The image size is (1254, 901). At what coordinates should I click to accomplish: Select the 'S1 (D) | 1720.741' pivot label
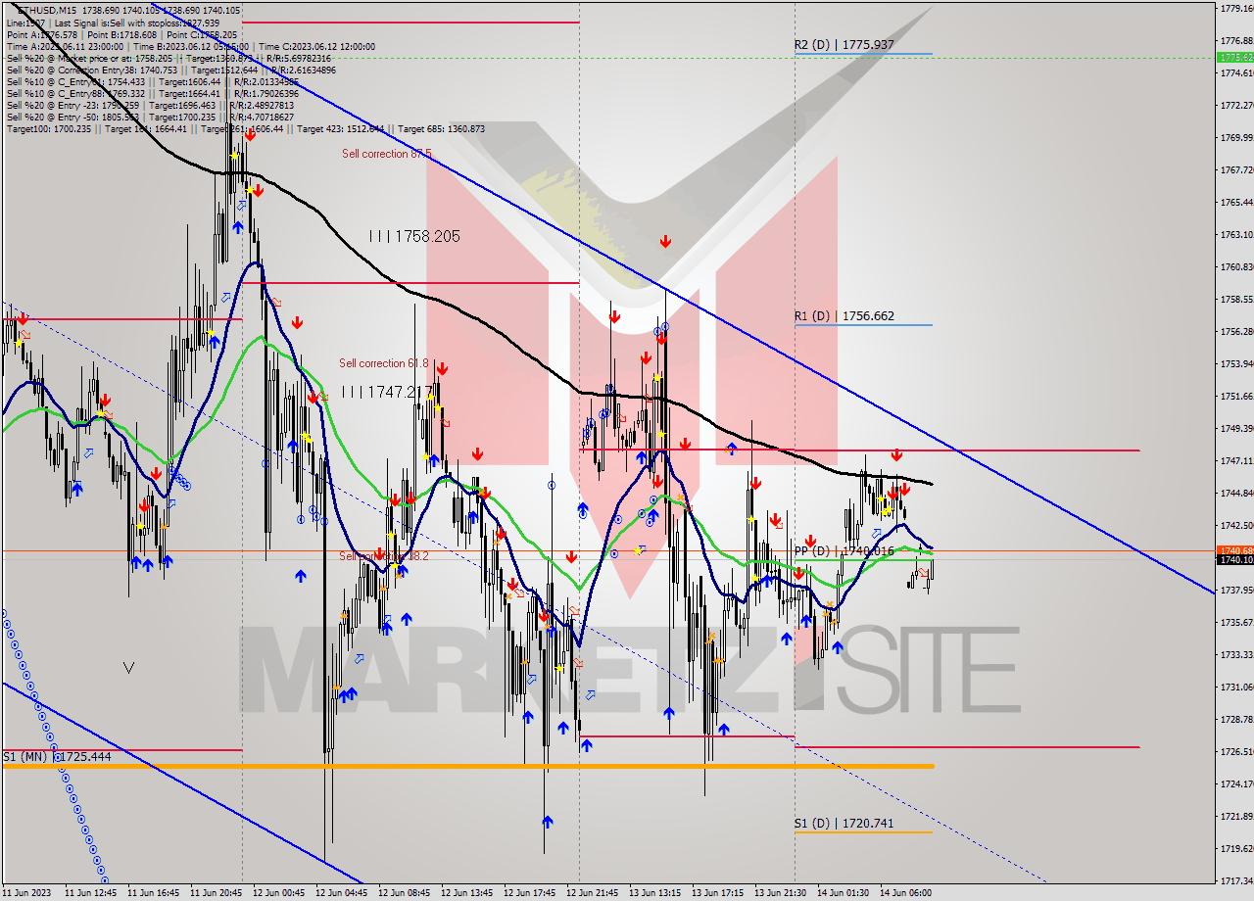click(844, 824)
